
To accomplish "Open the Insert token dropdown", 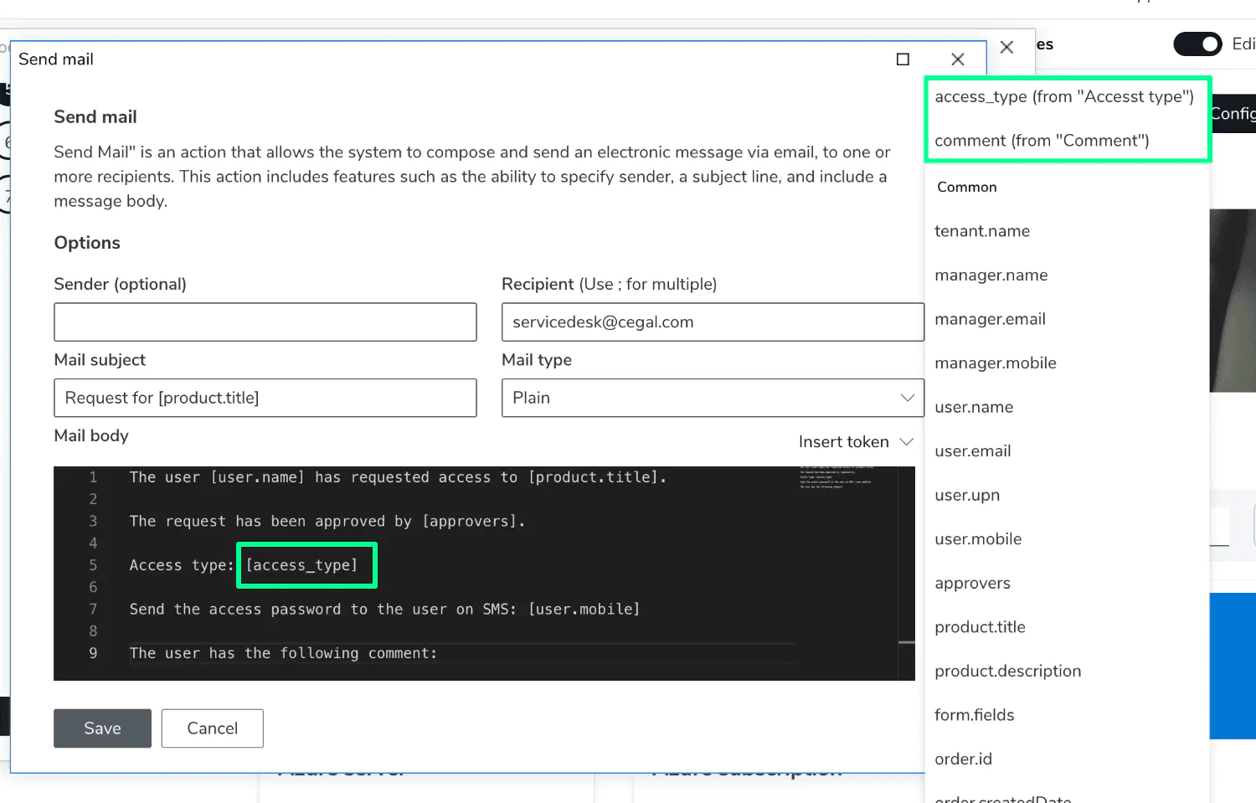I will [x=855, y=441].
